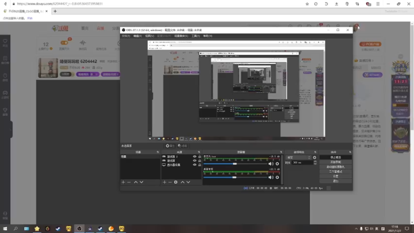Remove the selected scene with Scenes minus icon
414x233 pixels.
[129, 182]
